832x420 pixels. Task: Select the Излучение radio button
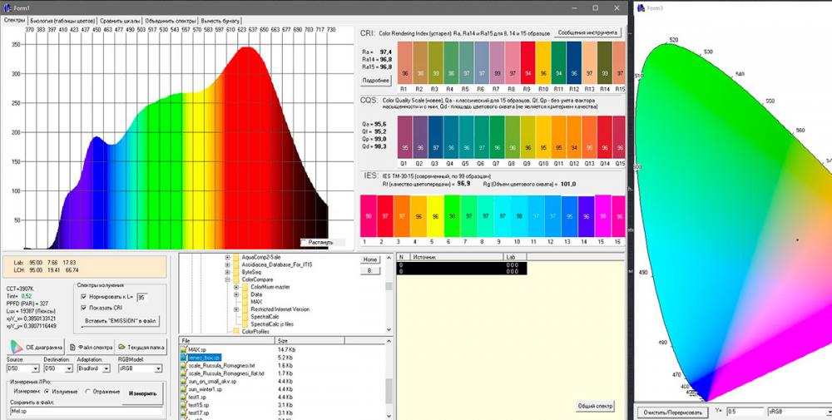pos(47,392)
